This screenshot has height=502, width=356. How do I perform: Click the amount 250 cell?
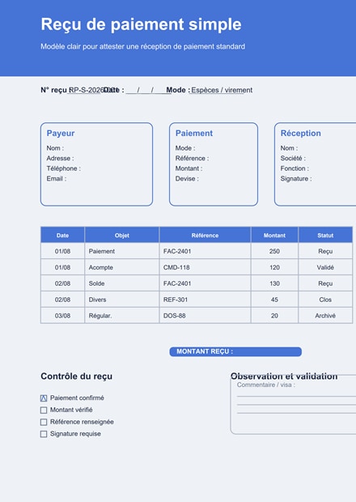[274, 251]
